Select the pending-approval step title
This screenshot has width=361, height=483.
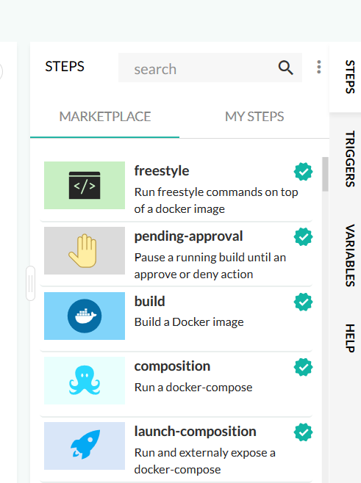(188, 236)
